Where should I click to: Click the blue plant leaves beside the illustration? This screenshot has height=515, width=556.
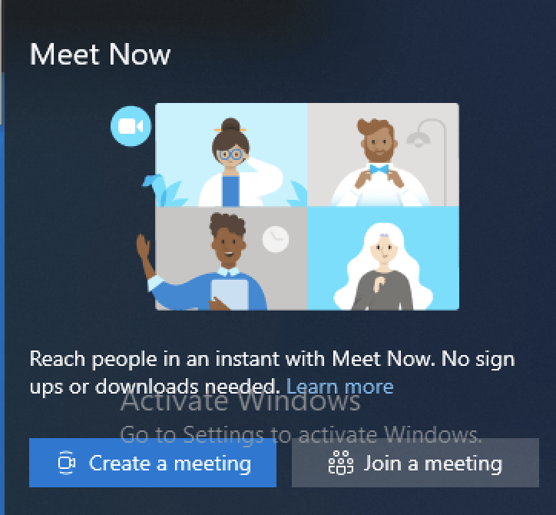tap(161, 190)
